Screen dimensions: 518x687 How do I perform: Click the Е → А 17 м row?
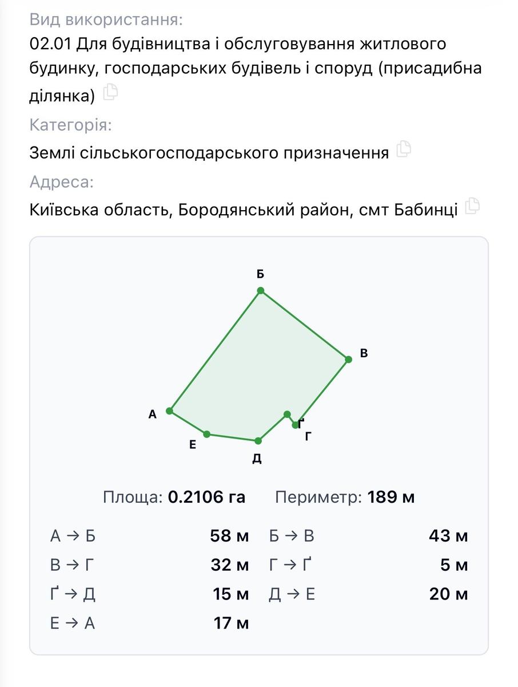coord(150,623)
